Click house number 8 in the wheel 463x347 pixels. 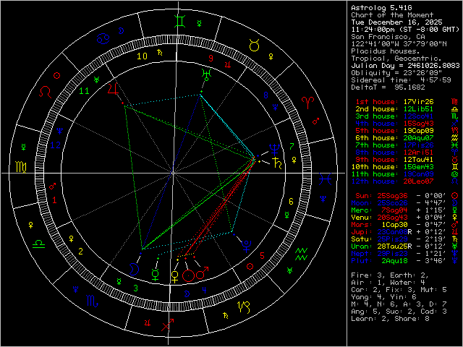coord(266,95)
